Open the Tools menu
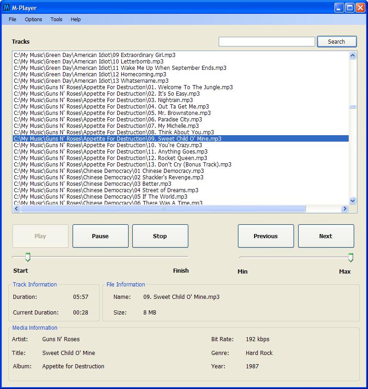Viewport: 368px width, 389px height. [x=57, y=19]
